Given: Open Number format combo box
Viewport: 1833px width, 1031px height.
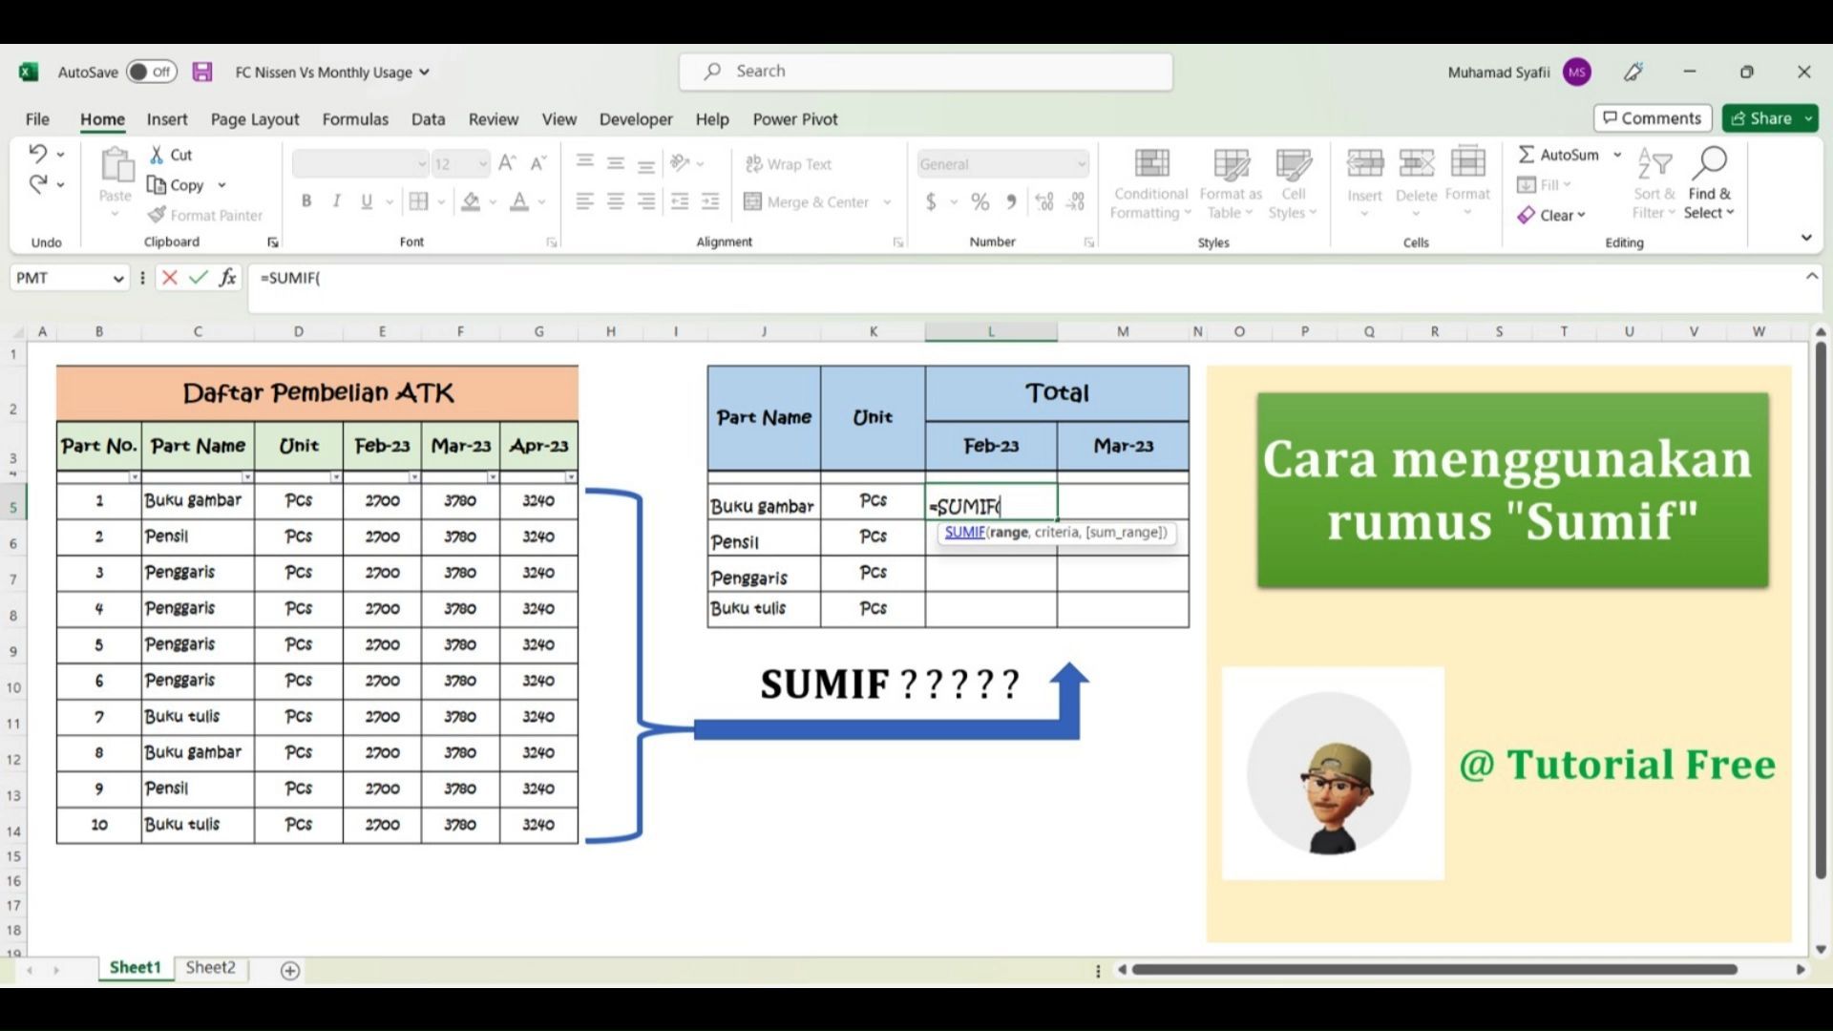Looking at the screenshot, I should tap(1002, 164).
